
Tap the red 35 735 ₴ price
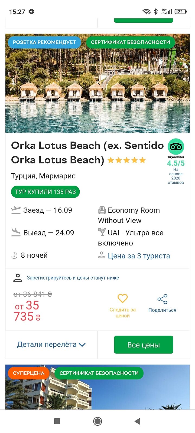pos(27,311)
